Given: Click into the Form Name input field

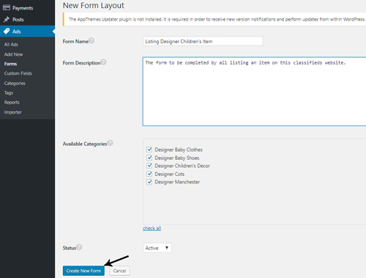Looking at the screenshot, I should (203, 41).
